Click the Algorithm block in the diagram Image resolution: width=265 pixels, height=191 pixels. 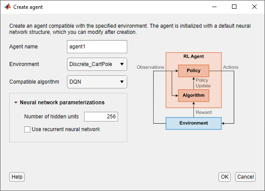[193, 95]
